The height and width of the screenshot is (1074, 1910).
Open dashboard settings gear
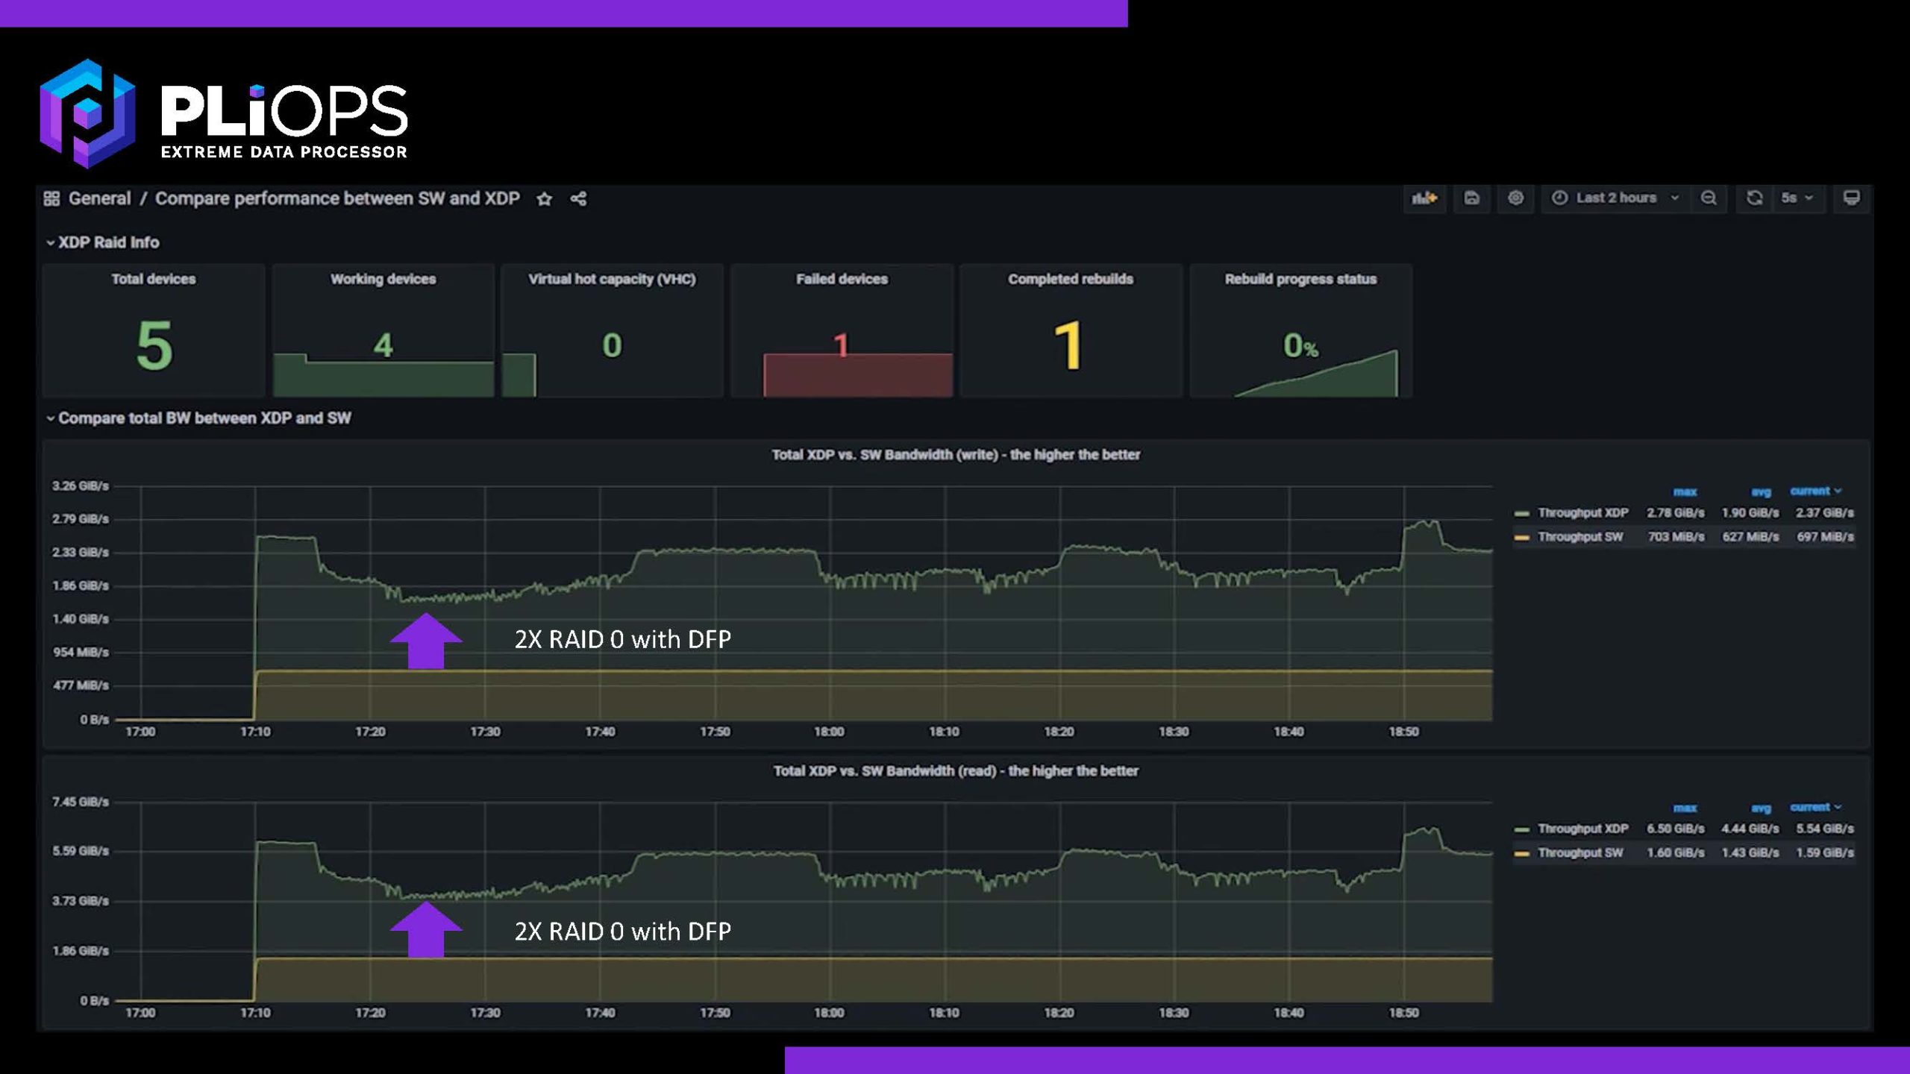pos(1515,198)
